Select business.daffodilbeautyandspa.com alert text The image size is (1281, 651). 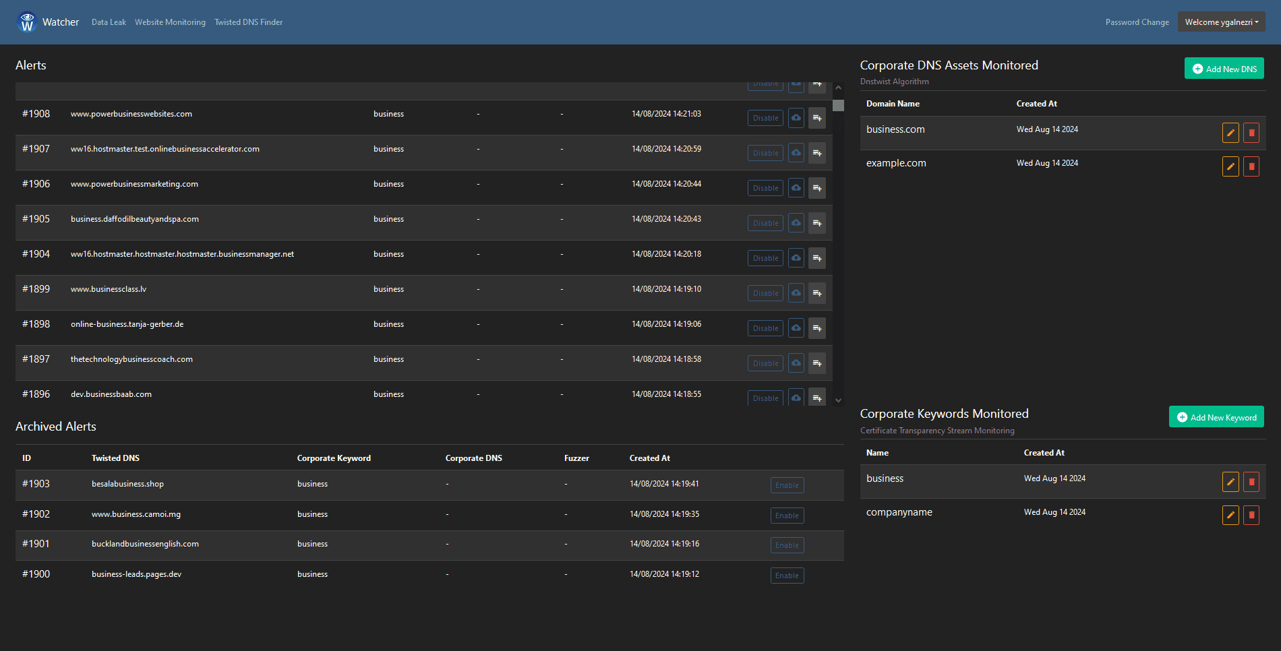click(135, 219)
